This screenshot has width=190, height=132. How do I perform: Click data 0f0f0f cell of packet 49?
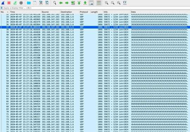(160, 58)
